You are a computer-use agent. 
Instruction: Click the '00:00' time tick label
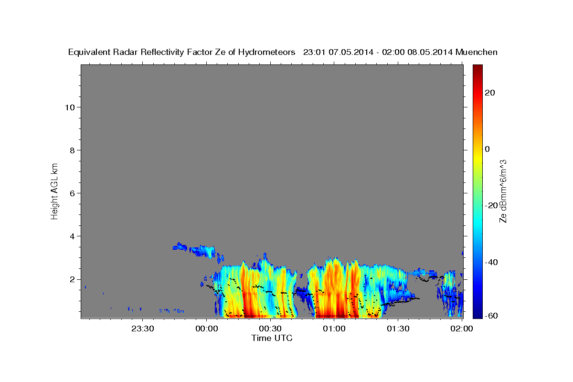pyautogui.click(x=206, y=329)
